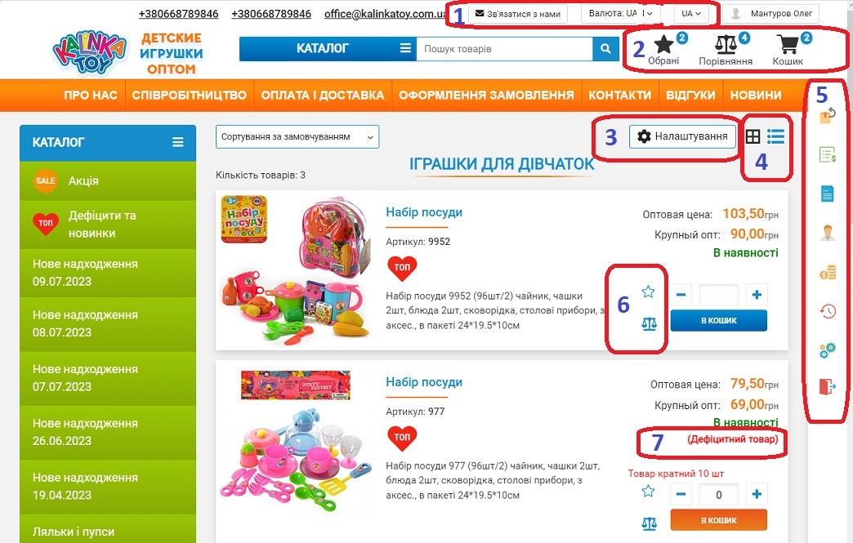
Task: Open the Порівняння comparison scales icon
Action: (726, 45)
